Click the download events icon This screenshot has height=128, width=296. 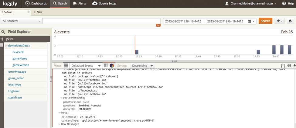[x=294, y=66]
